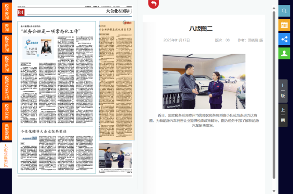
Task: Open the highlighted orange article column
Action: tap(117, 80)
